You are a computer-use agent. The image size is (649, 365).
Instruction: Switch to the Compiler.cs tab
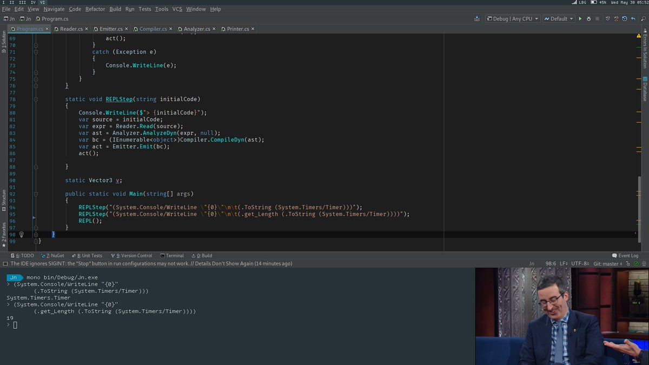coord(153,29)
